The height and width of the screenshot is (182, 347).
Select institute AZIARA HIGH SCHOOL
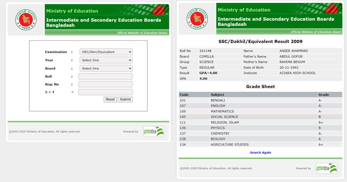(x=297, y=73)
